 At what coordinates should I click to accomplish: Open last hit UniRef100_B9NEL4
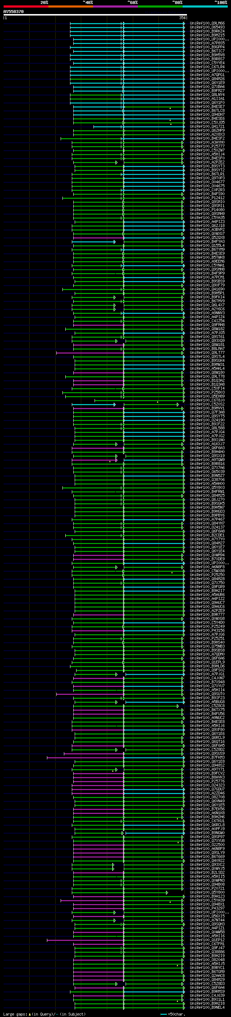(x=207, y=1008)
